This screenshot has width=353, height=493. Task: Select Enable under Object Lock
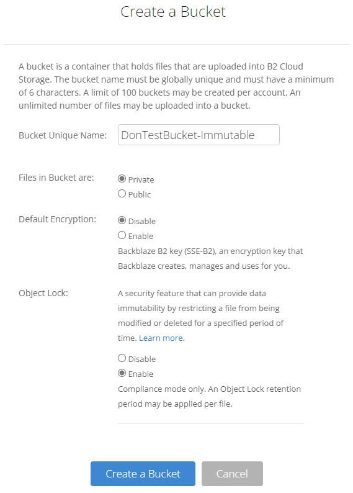(x=122, y=373)
